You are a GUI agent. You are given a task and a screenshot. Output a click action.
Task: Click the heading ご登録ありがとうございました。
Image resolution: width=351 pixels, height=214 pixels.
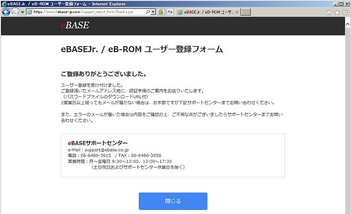click(x=104, y=74)
